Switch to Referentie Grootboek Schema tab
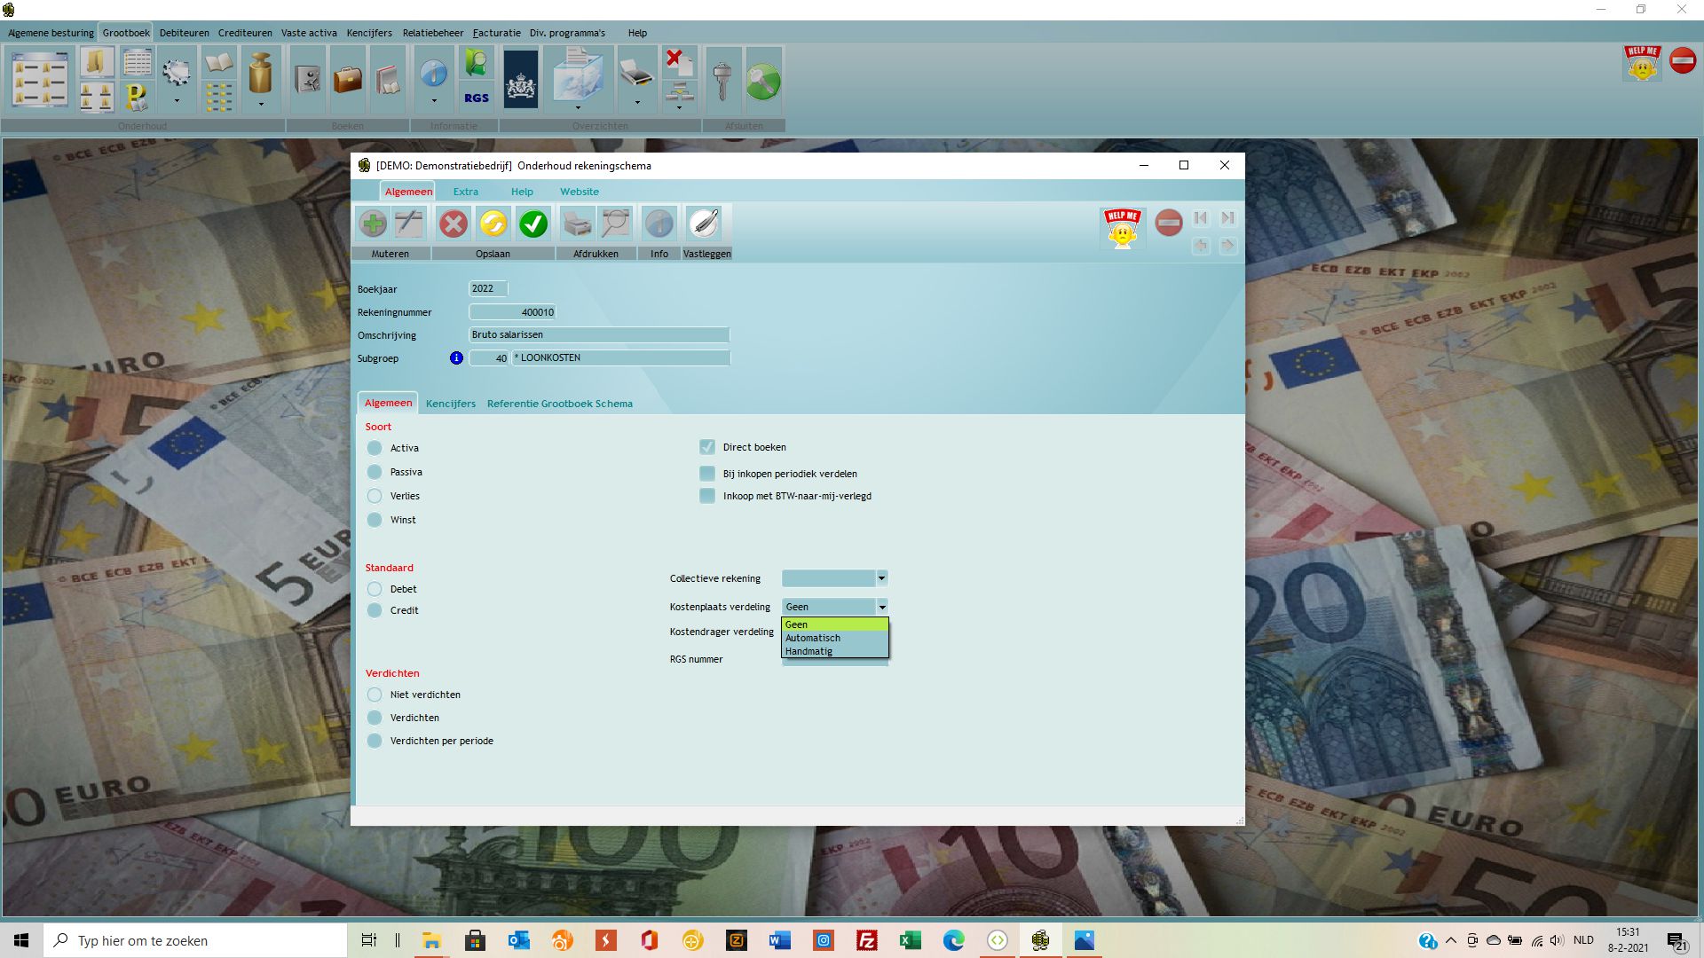The width and height of the screenshot is (1704, 958). coord(560,404)
